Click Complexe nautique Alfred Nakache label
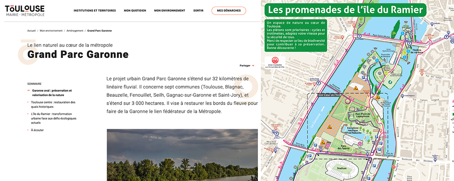454x181 pixels. pos(353,130)
